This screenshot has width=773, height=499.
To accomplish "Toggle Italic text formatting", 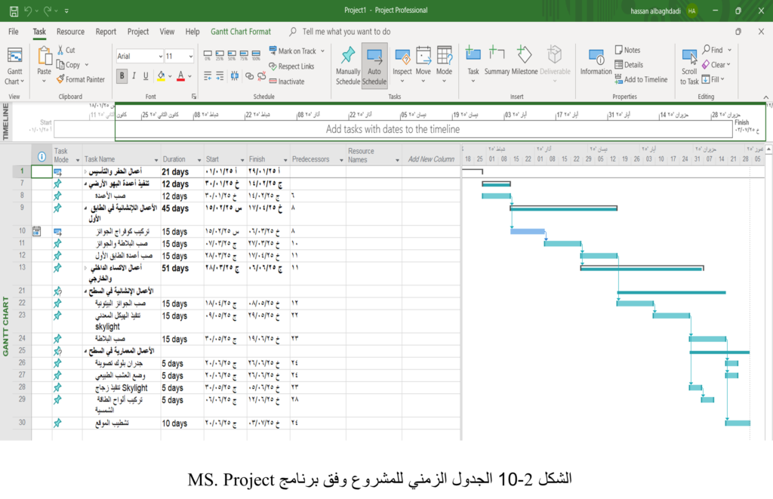I will pos(134,75).
